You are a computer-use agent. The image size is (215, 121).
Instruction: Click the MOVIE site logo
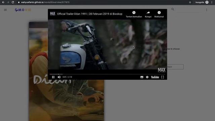point(23,10)
